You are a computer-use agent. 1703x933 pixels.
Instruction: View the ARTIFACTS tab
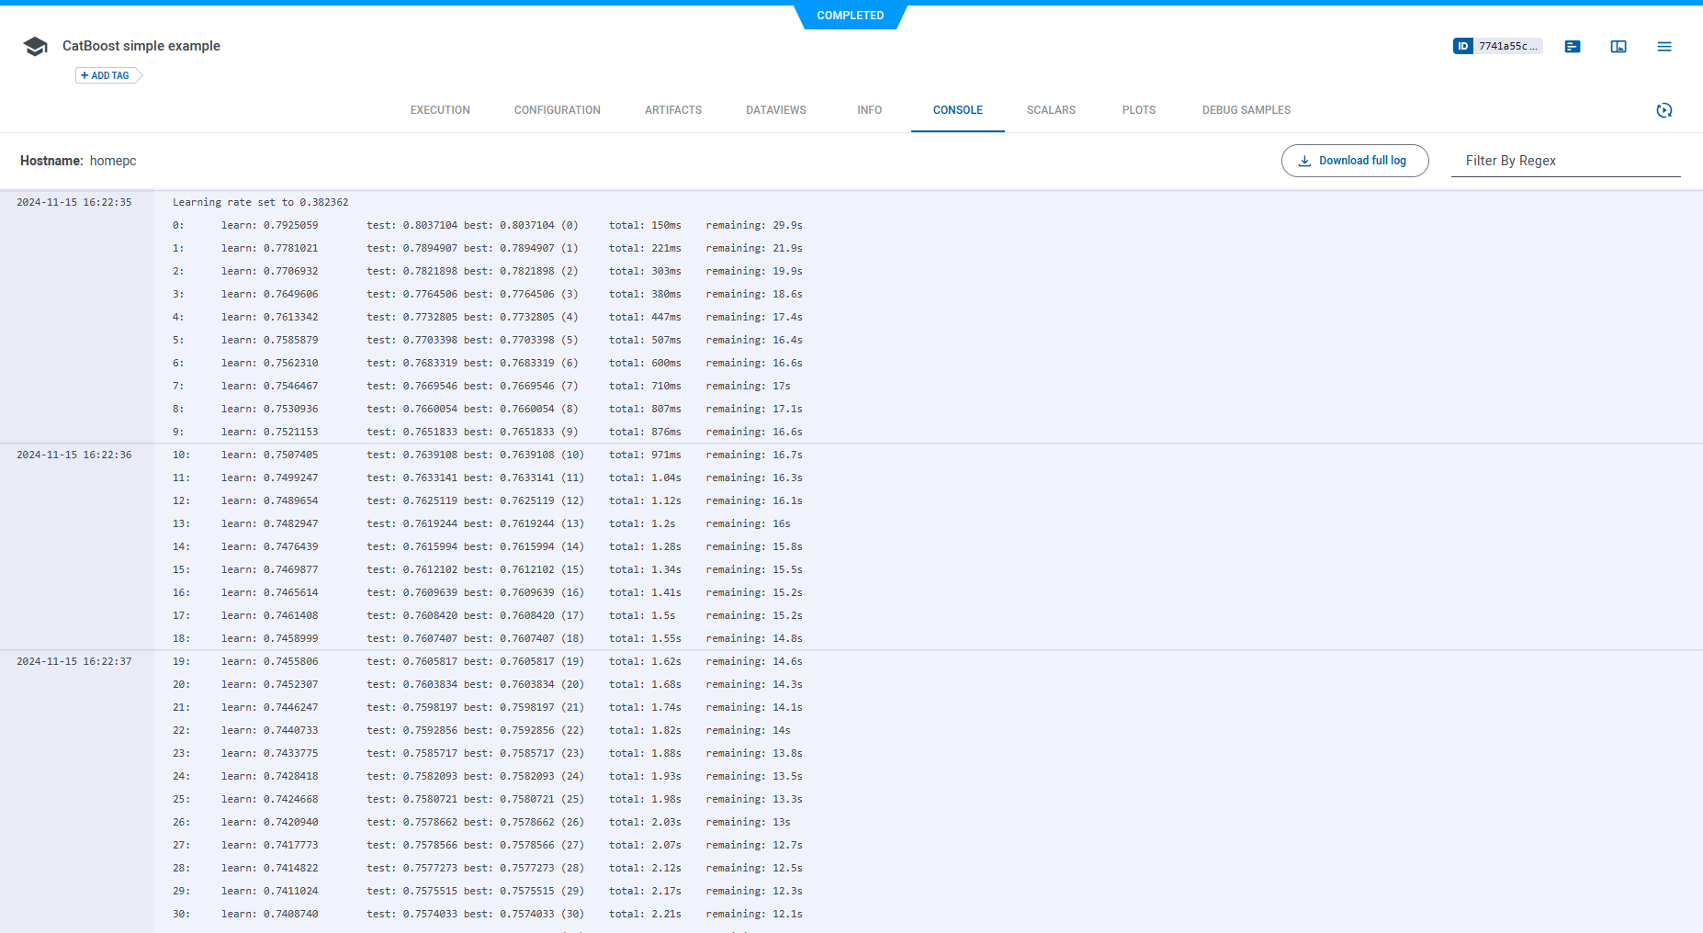pyautogui.click(x=672, y=110)
